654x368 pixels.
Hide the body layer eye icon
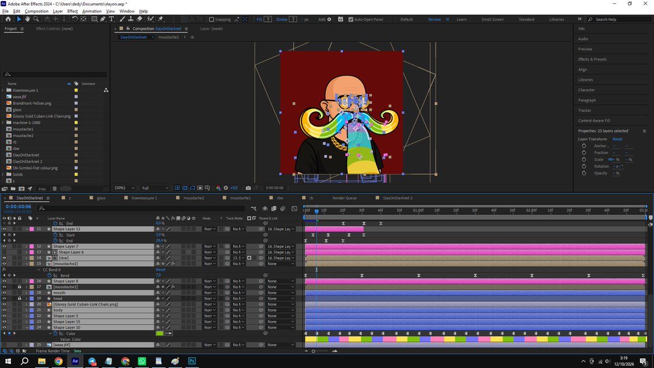tap(4, 310)
